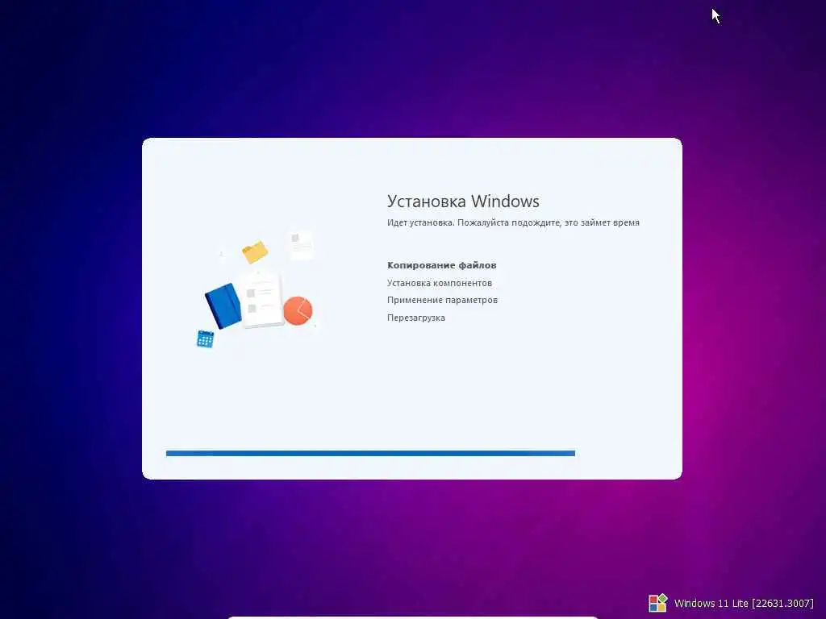Select the 'Установка компонентов' step
The height and width of the screenshot is (619, 826).
(440, 283)
